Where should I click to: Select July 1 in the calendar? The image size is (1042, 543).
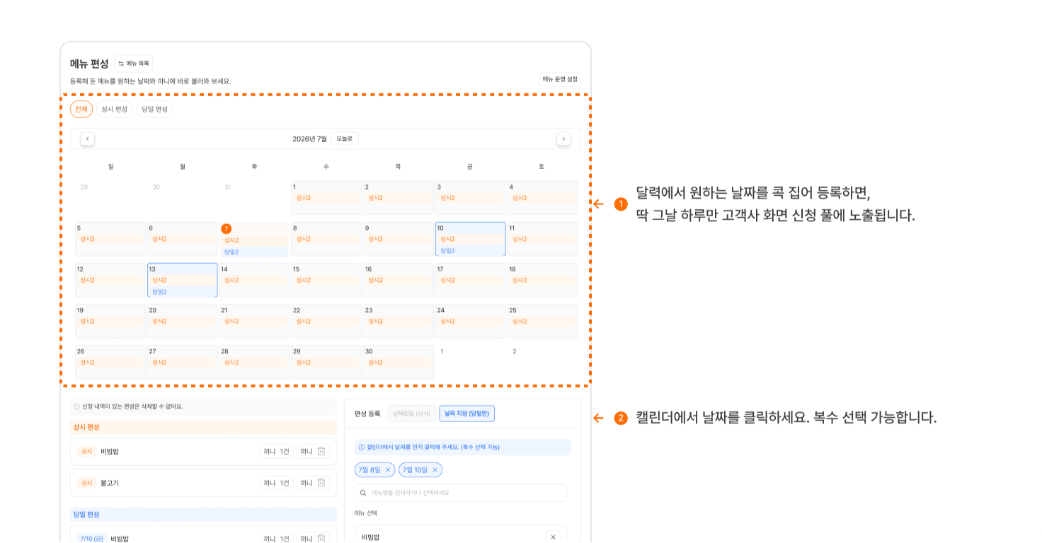coord(326,198)
